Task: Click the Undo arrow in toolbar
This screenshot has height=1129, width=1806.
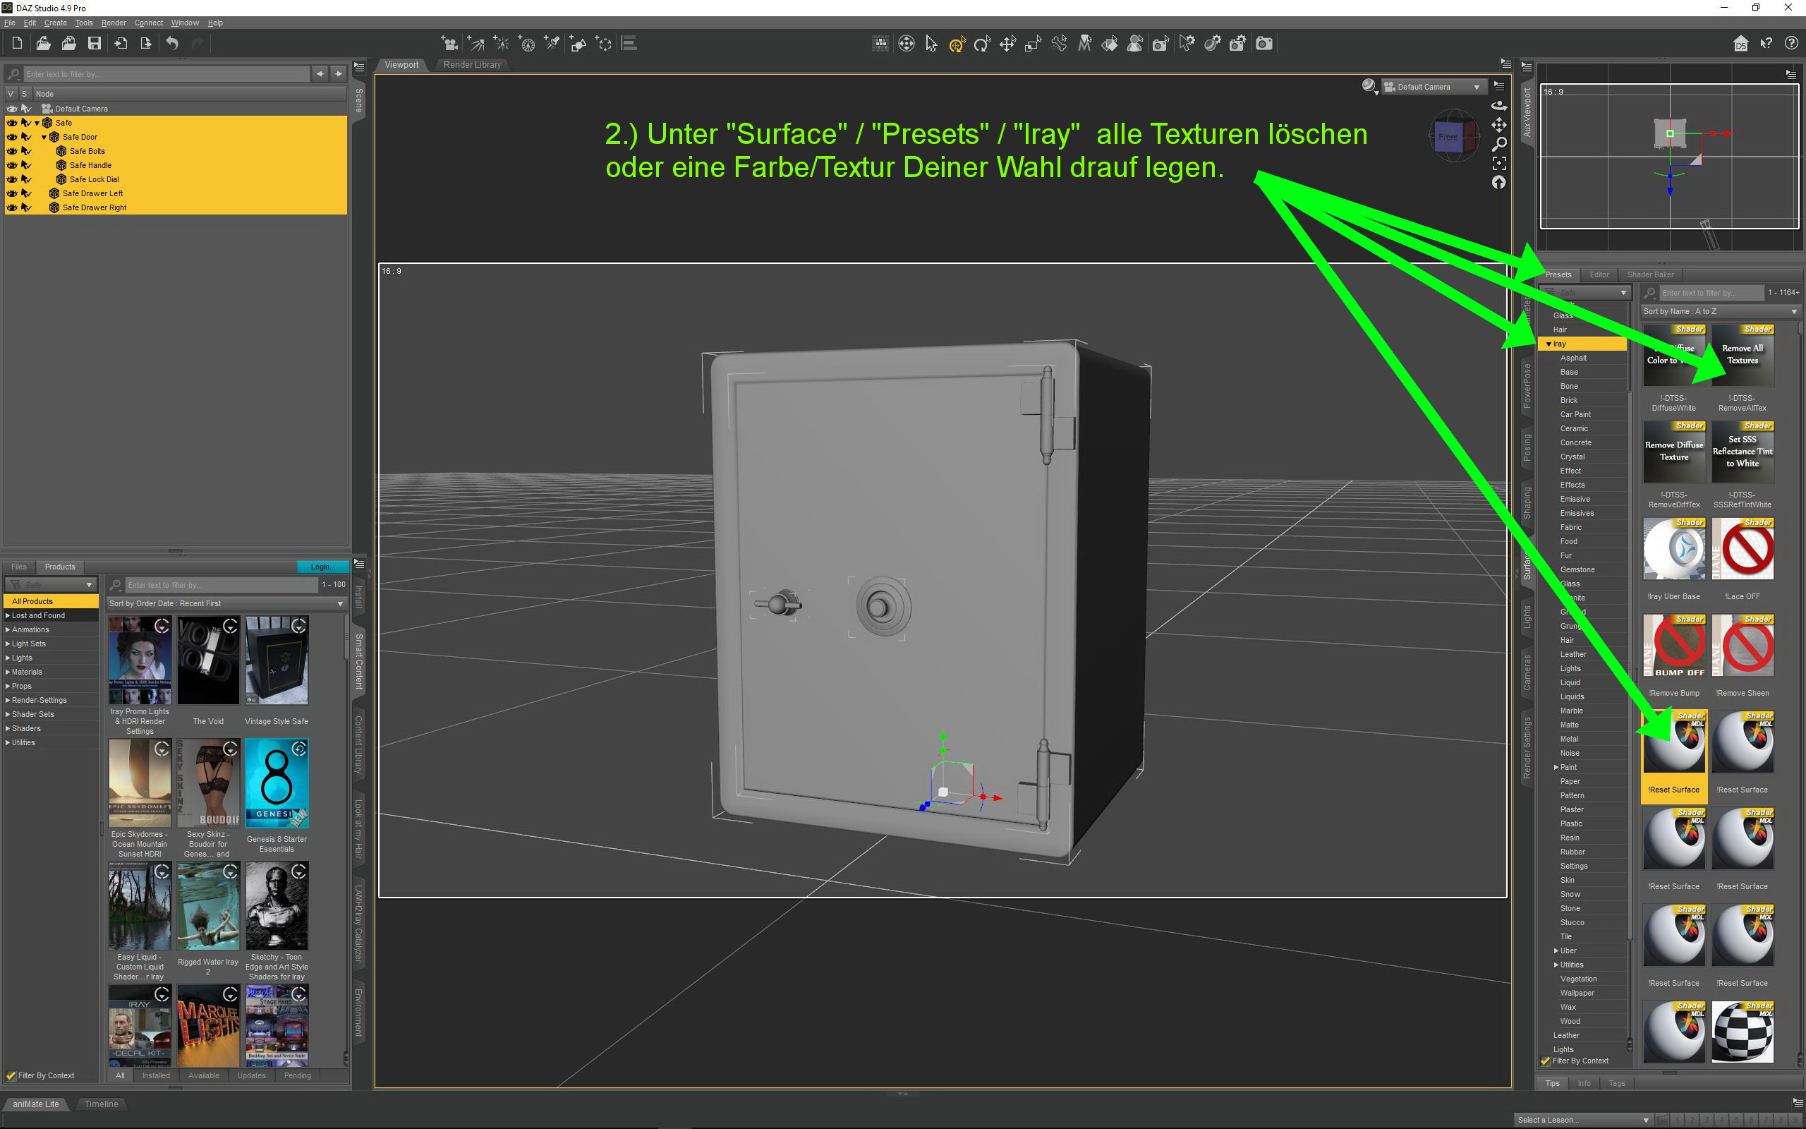Action: [171, 43]
